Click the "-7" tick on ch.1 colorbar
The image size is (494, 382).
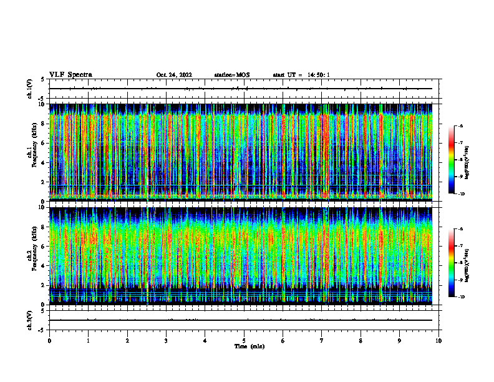coord(460,143)
